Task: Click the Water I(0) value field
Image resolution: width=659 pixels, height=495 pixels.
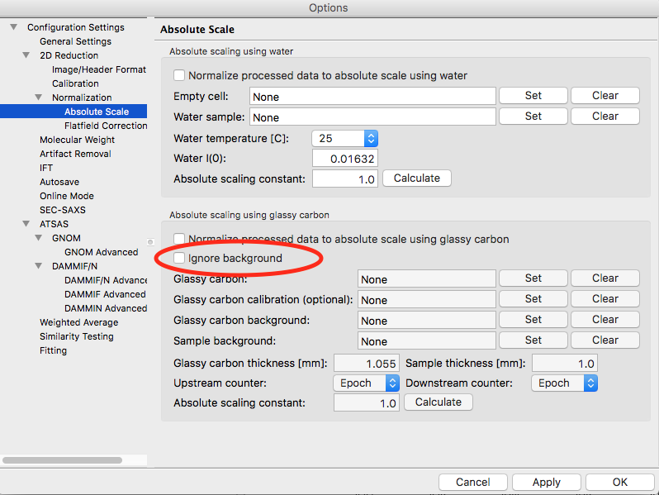Action: [x=345, y=158]
